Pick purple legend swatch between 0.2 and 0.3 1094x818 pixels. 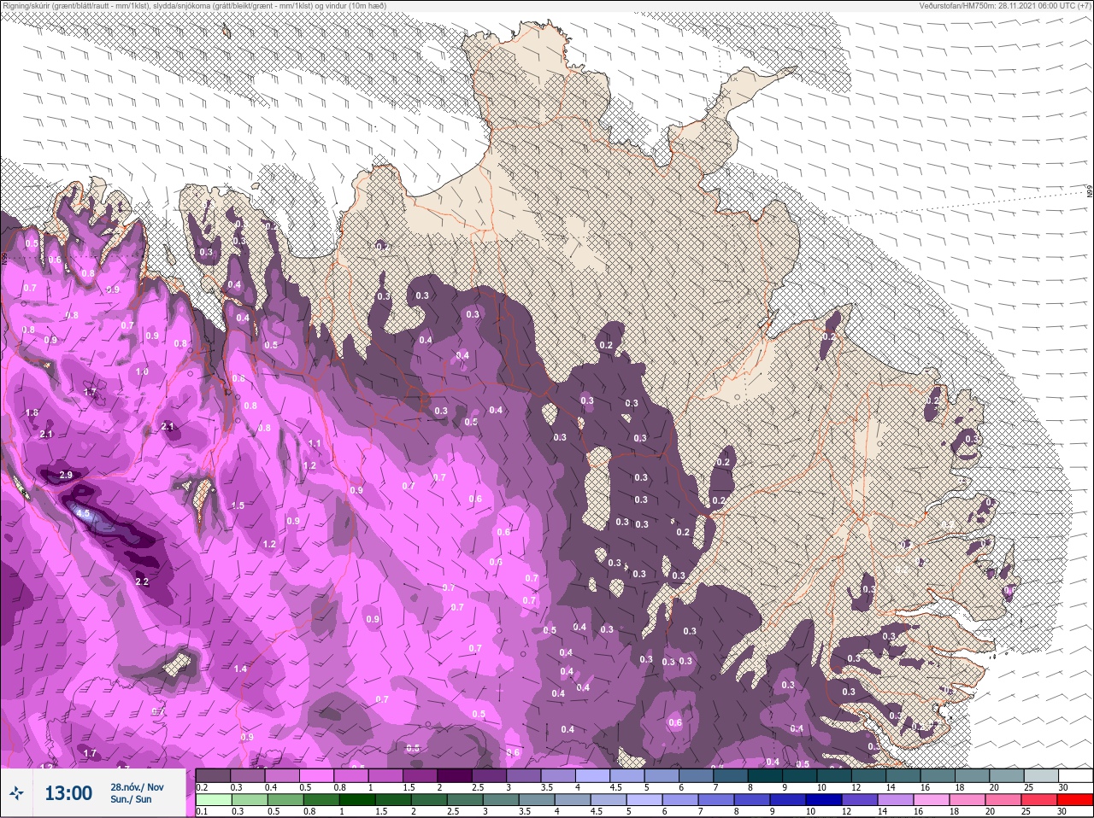click(213, 775)
